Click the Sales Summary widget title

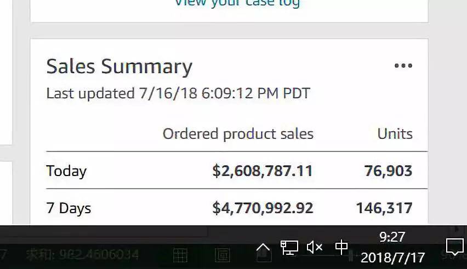pos(119,67)
